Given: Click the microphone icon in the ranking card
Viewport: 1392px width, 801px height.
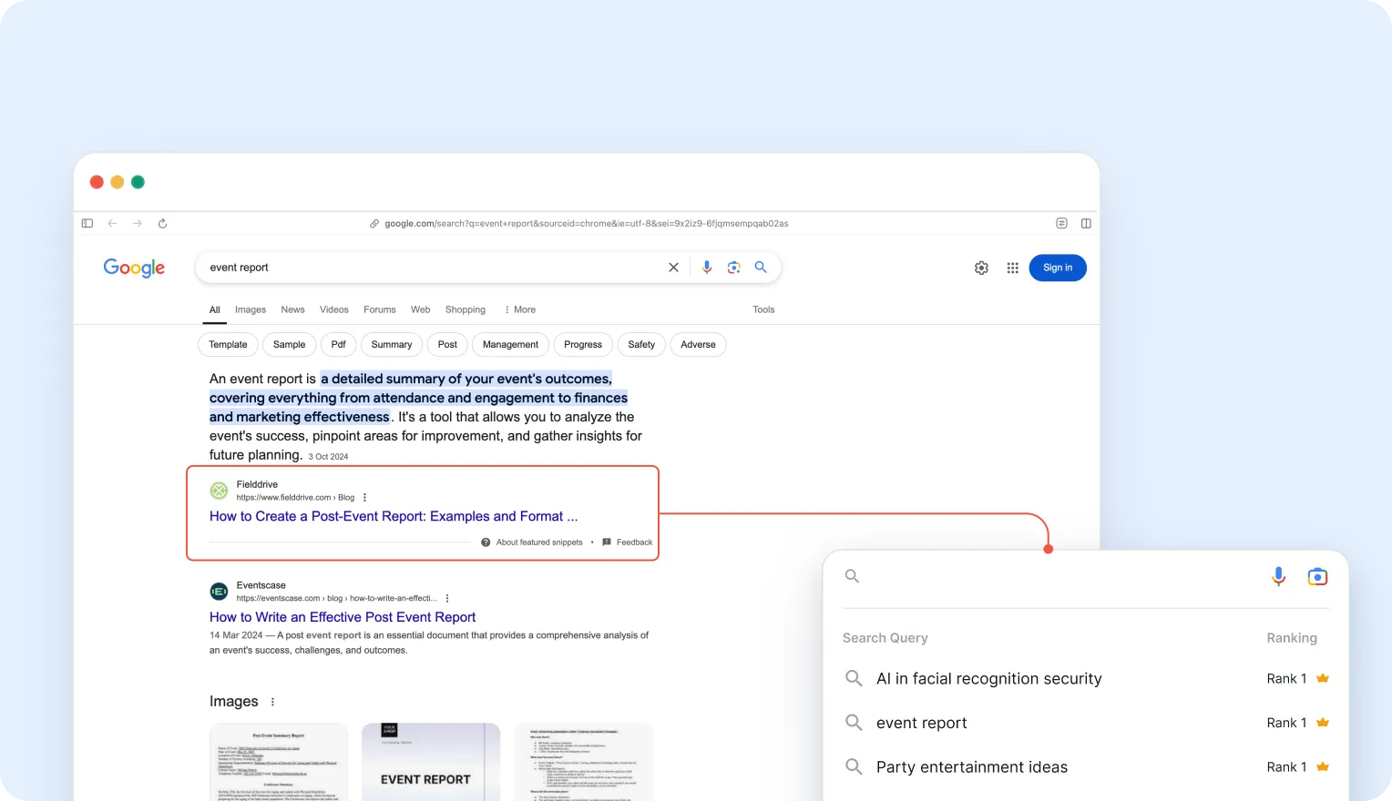Looking at the screenshot, I should [x=1279, y=576].
